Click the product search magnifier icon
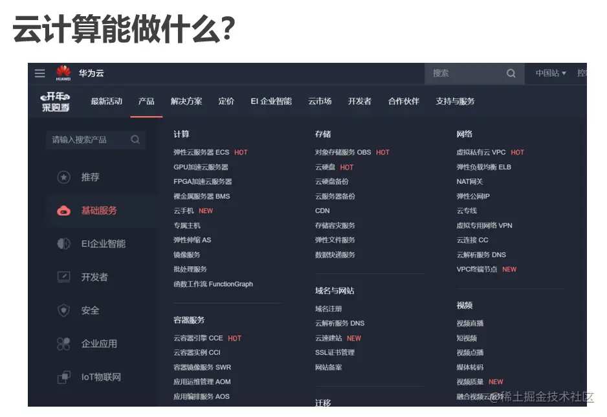 [135, 139]
